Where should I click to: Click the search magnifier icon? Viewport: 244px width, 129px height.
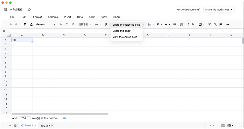tap(215, 24)
